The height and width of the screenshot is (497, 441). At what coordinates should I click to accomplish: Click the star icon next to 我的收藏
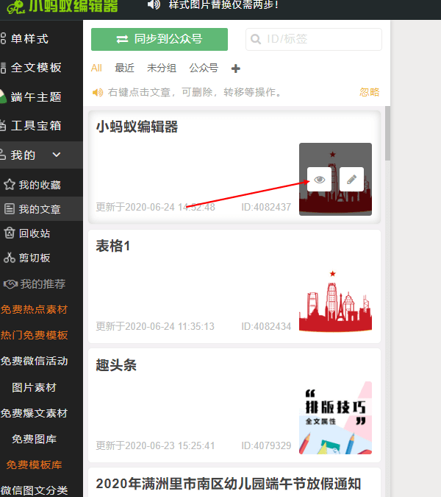(10, 185)
